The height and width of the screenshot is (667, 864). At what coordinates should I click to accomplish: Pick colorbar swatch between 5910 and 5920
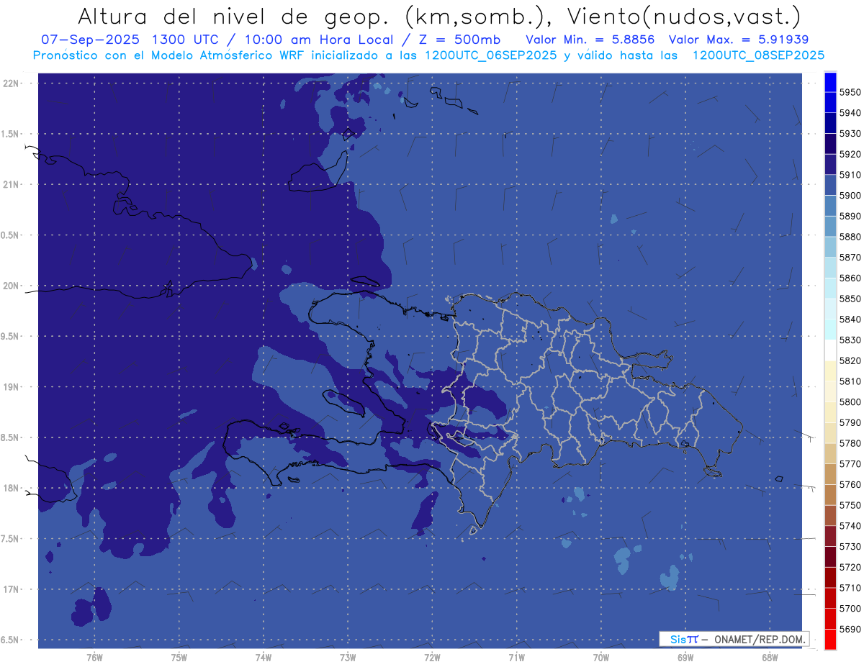pos(829,165)
